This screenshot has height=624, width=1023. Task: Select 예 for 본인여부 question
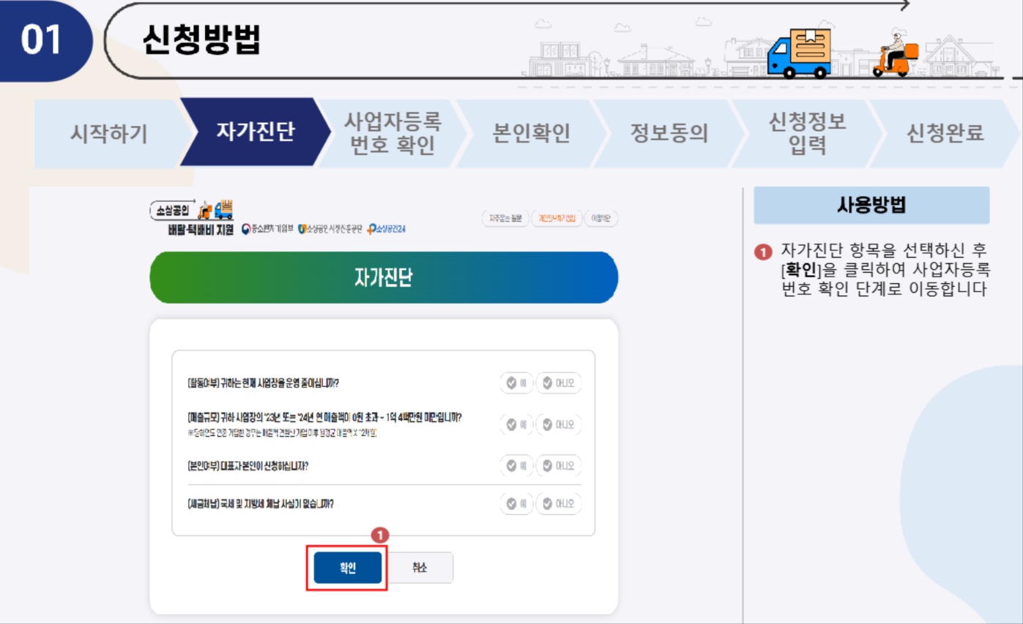(517, 465)
